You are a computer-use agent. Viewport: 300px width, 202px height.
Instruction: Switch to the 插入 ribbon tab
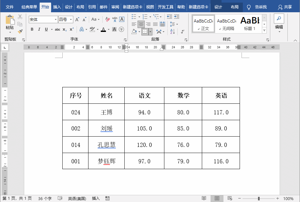57,6
